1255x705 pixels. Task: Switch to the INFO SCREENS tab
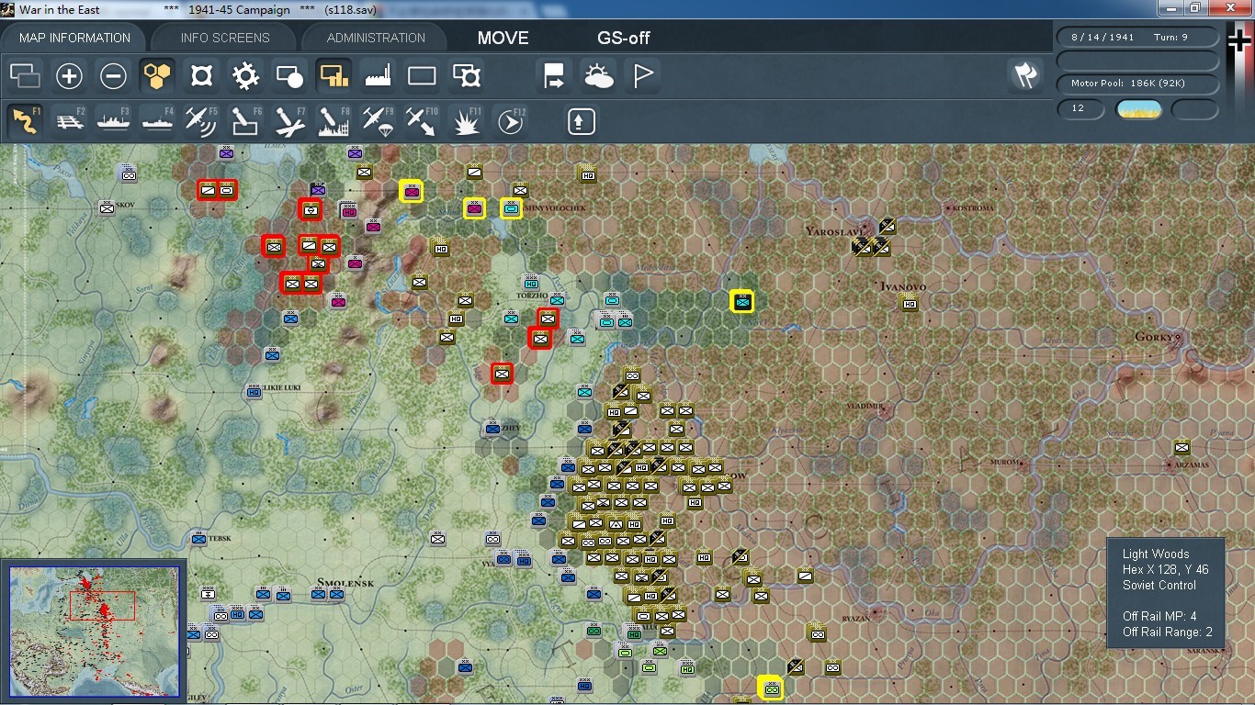[x=225, y=38]
